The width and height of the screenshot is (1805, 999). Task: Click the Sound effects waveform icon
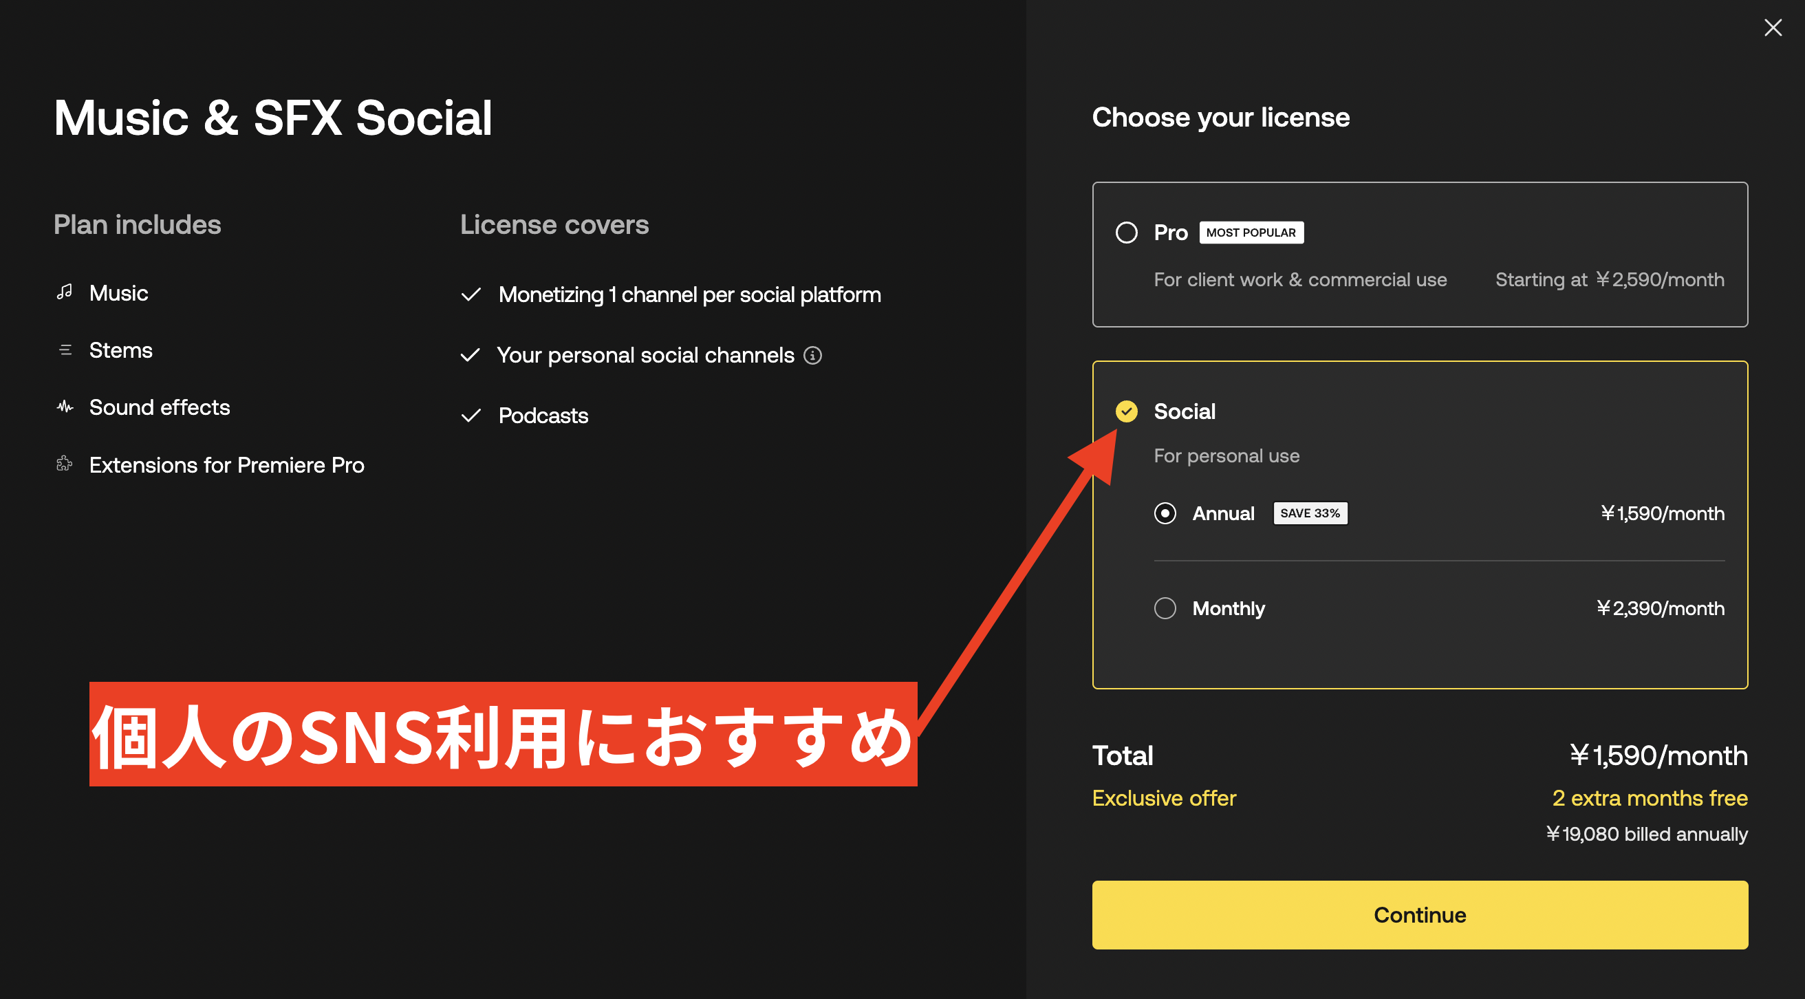pos(65,407)
